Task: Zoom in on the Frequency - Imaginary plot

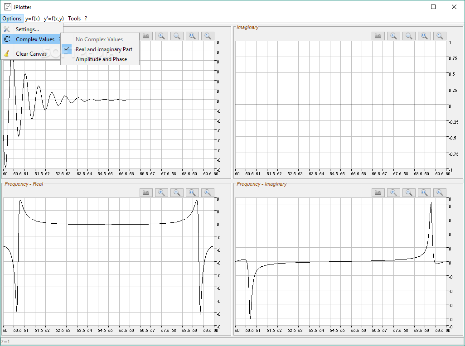Action: click(393, 192)
